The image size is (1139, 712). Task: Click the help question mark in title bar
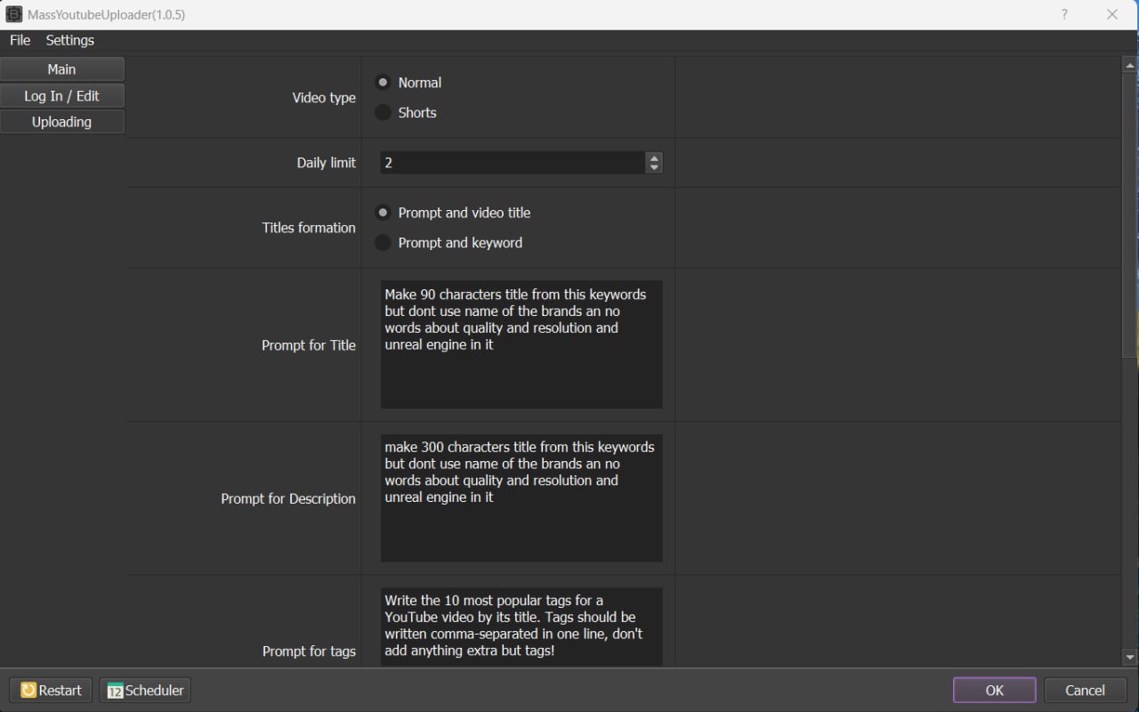1064,14
